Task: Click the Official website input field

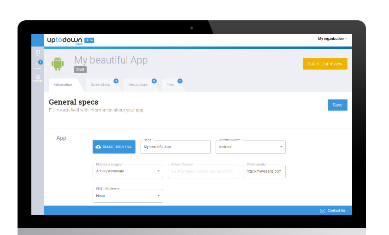Action: coord(264,171)
